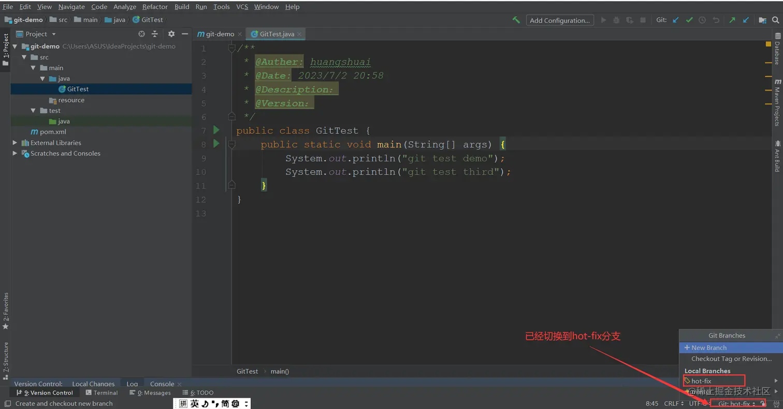
Task: Open the Git: hot-fix branch widget
Action: (x=736, y=403)
